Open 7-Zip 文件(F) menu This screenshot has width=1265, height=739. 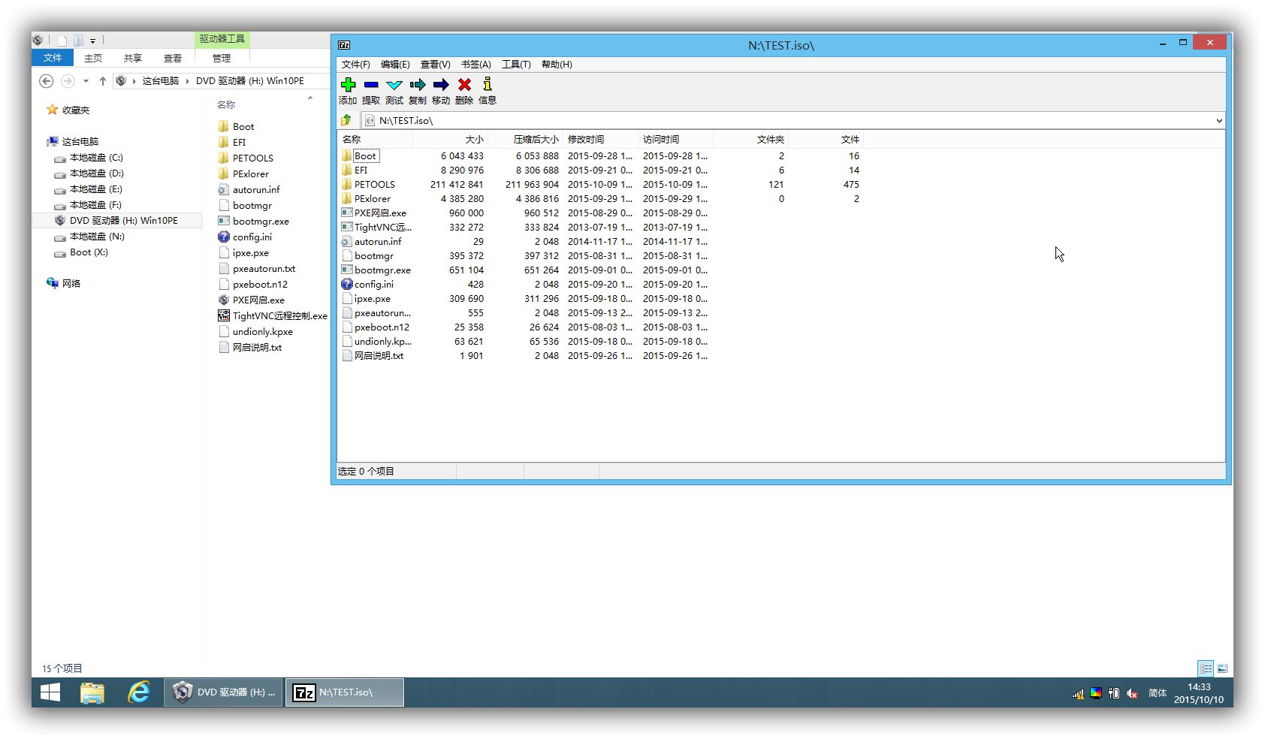pos(355,65)
